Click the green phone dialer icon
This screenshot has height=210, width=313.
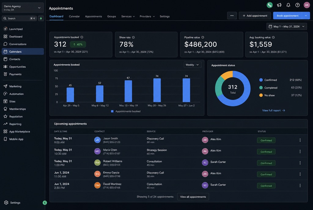(x=270, y=5)
